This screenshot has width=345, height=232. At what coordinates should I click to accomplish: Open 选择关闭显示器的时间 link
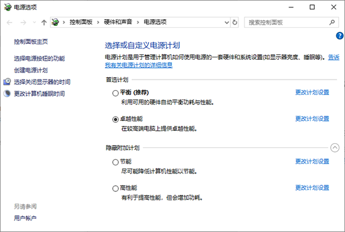[x=43, y=82]
